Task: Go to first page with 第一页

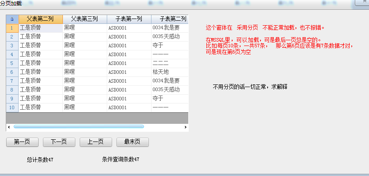Action: [22, 142]
